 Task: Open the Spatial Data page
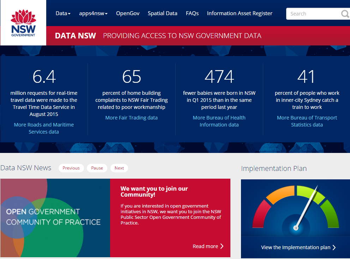[x=163, y=13]
